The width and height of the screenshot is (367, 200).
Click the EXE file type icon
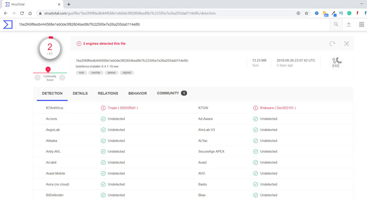click(x=336, y=63)
